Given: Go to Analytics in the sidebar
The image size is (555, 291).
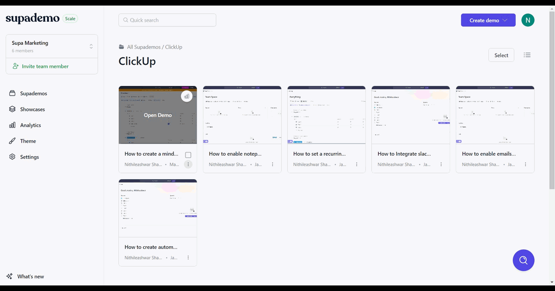Looking at the screenshot, I should click(31, 125).
